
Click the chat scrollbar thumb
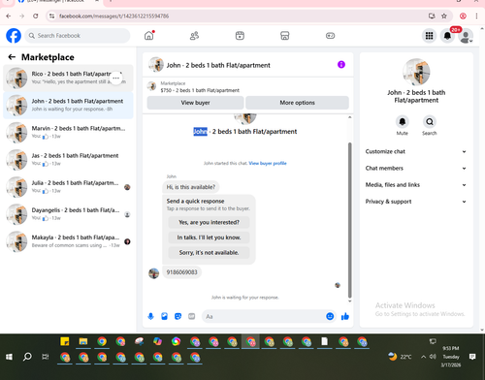tap(349, 220)
